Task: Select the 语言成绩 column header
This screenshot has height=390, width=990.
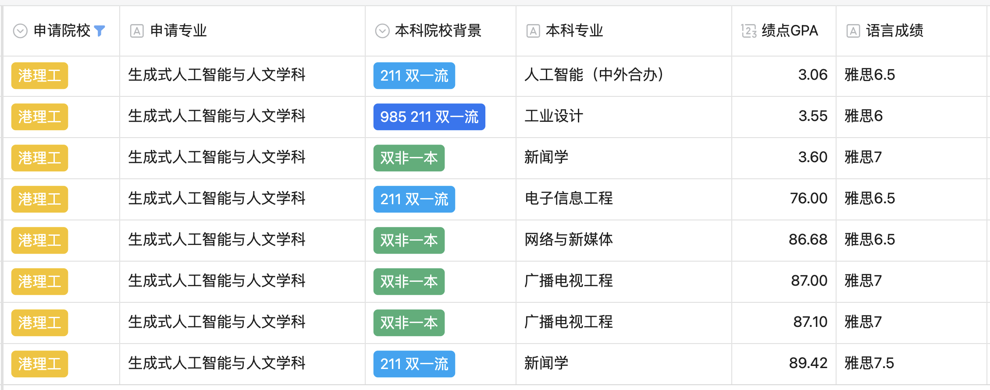Action: point(894,31)
